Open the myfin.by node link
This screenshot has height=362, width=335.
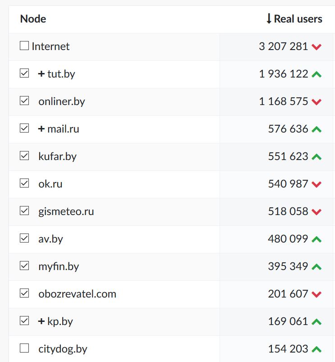tap(59, 266)
